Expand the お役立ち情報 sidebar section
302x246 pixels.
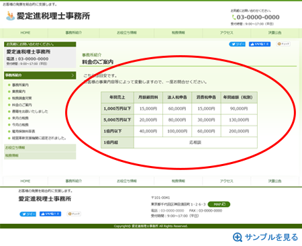pyautogui.click(x=40, y=148)
